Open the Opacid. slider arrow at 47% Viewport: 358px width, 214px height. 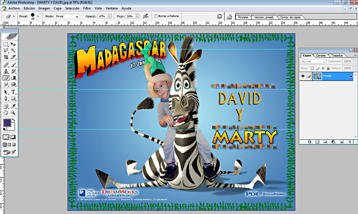(x=109, y=16)
